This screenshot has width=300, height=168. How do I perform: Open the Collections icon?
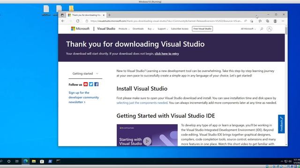[x=268, y=21]
